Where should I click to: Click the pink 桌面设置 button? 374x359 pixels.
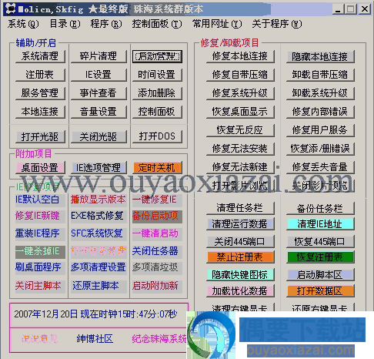coord(40,168)
